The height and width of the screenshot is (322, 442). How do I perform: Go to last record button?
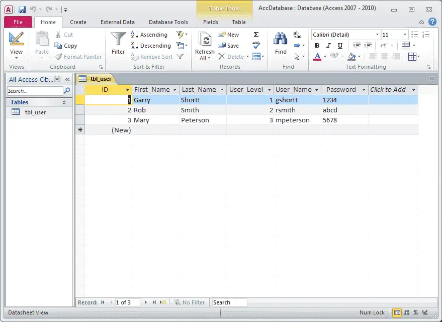click(x=154, y=302)
